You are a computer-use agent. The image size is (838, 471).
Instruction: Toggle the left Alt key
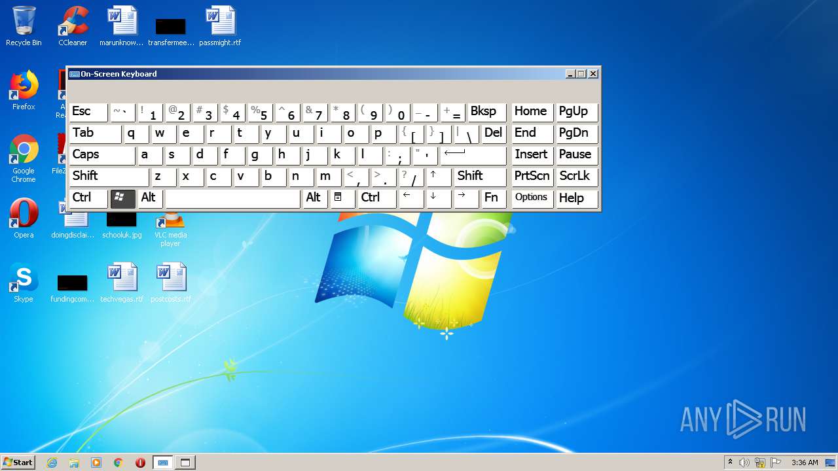pos(150,198)
